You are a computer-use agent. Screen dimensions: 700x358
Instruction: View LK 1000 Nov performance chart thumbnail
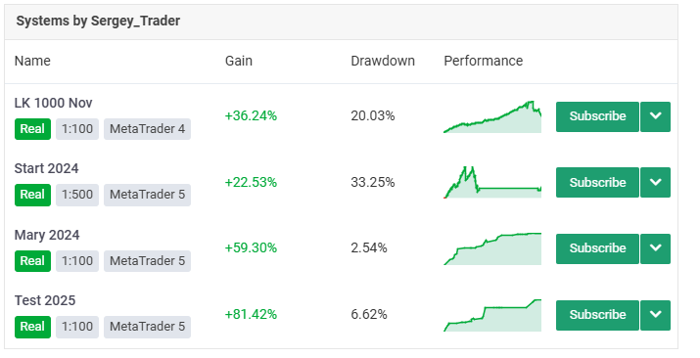pyautogui.click(x=492, y=116)
